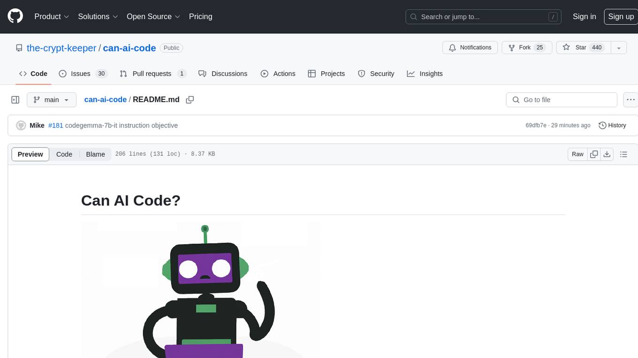This screenshot has width=638, height=358.
Task: Open commit 69dfb7e
Action: pos(536,126)
